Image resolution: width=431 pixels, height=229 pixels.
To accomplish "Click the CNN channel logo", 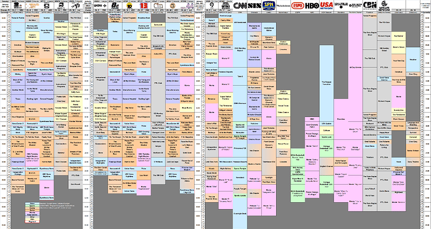I will [240, 5].
